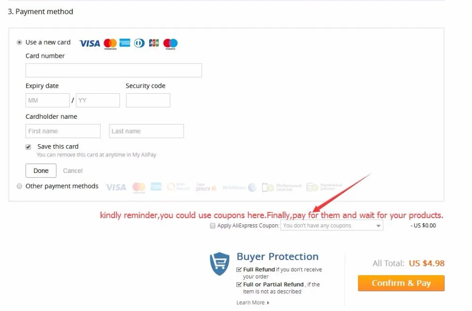
Task: Click the Buyer Protection shield cart icon
Action: pyautogui.click(x=220, y=264)
